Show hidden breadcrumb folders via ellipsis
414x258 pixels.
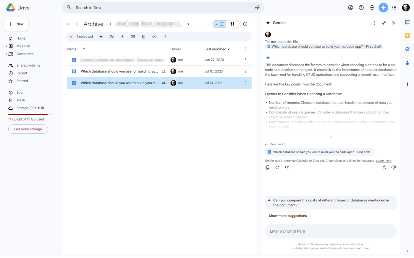[x=69, y=24]
